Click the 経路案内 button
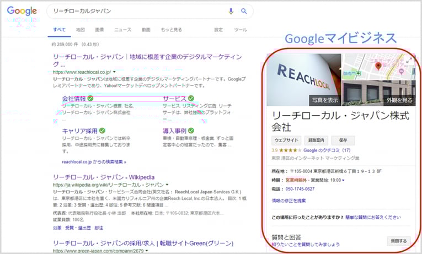 point(316,140)
